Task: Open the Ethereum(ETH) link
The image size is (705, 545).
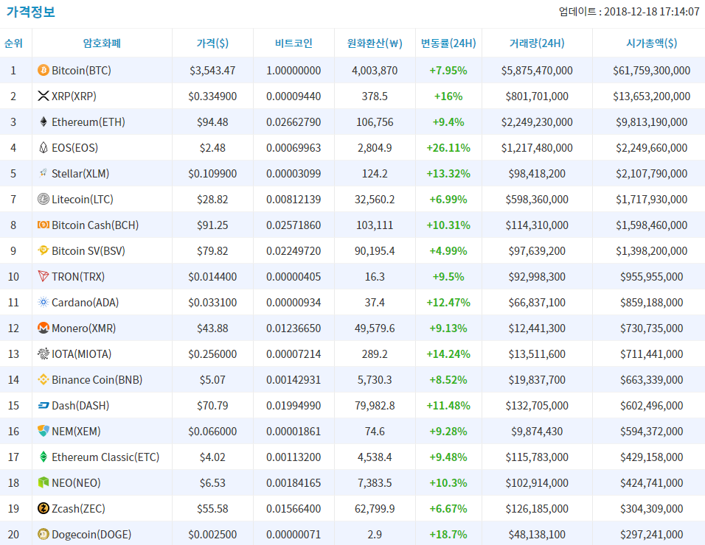Action: 88,122
